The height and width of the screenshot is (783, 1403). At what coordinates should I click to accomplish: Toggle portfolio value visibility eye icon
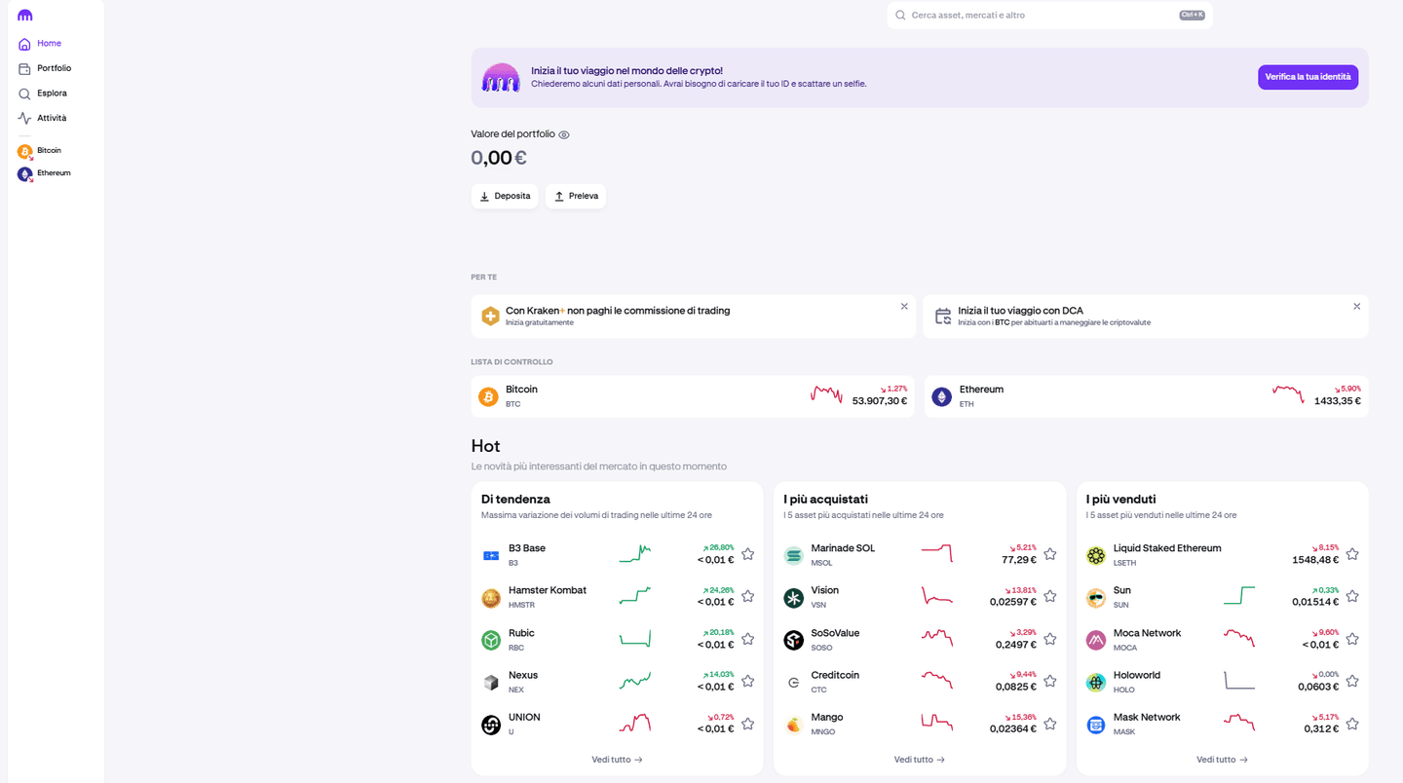coord(564,134)
